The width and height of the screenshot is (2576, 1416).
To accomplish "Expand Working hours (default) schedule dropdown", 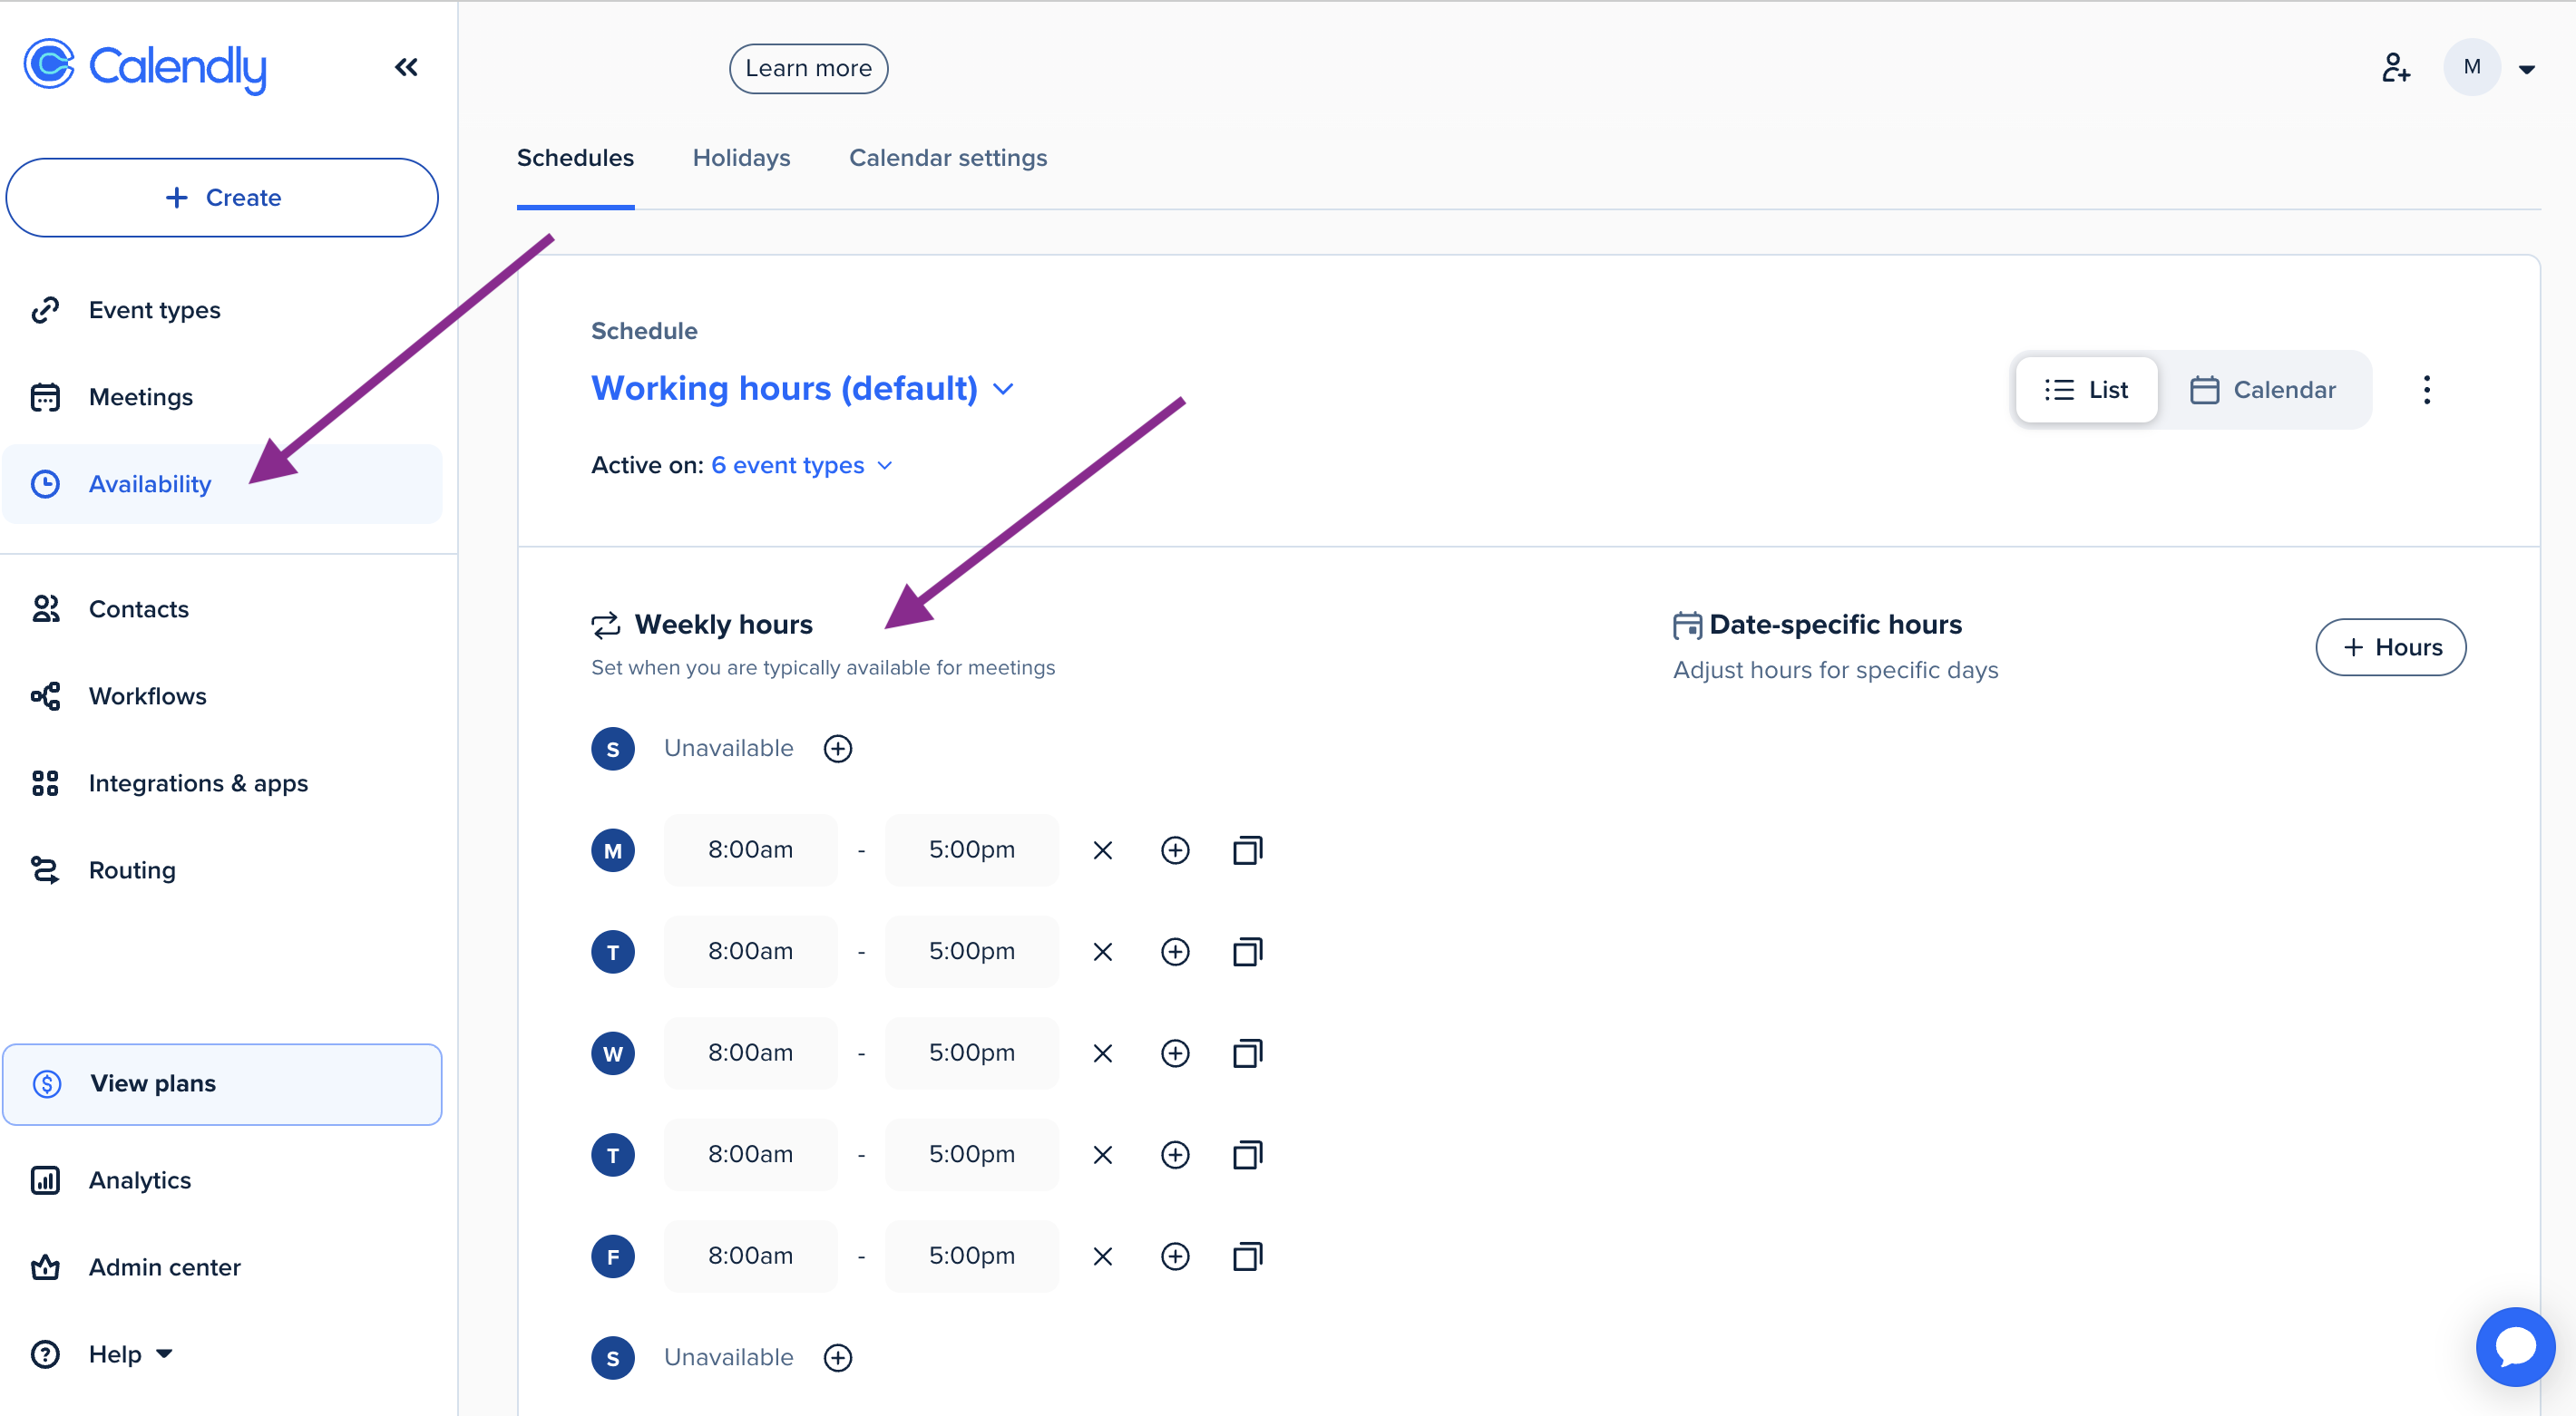I will click(802, 388).
